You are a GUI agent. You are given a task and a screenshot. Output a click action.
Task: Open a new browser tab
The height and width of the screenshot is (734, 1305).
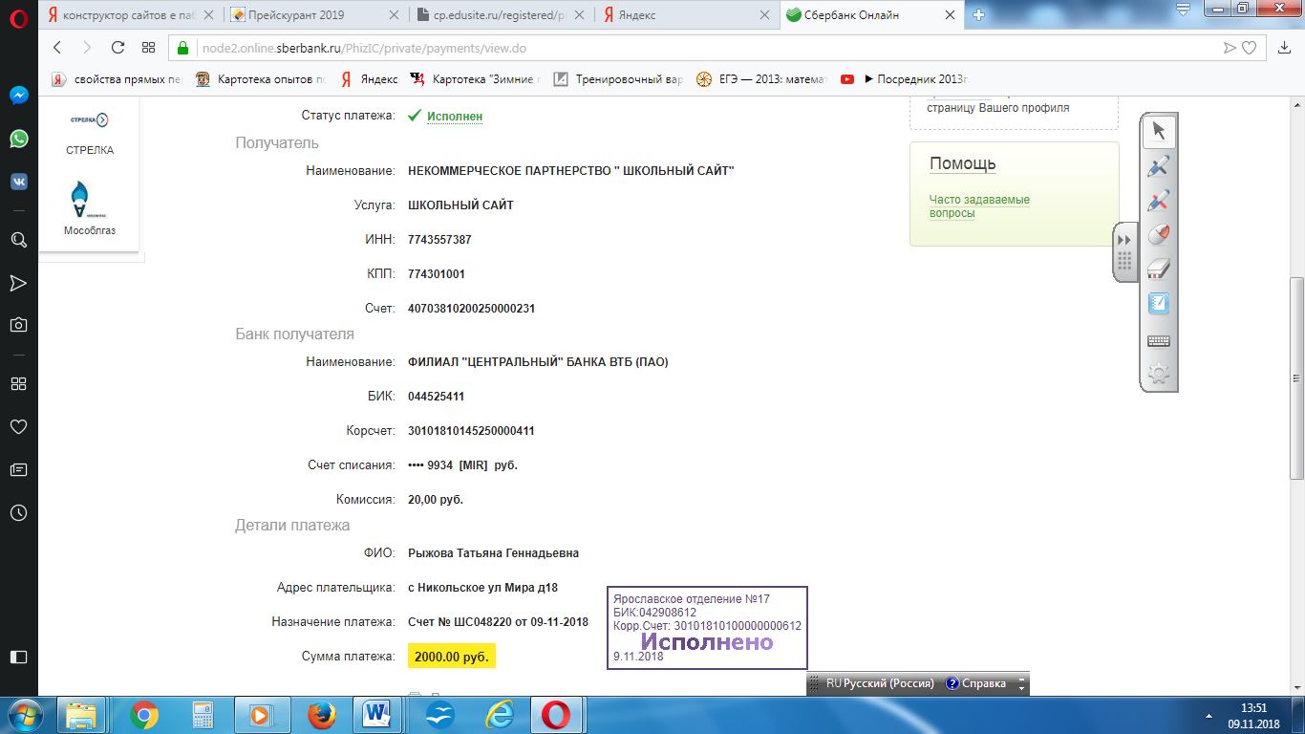point(978,15)
